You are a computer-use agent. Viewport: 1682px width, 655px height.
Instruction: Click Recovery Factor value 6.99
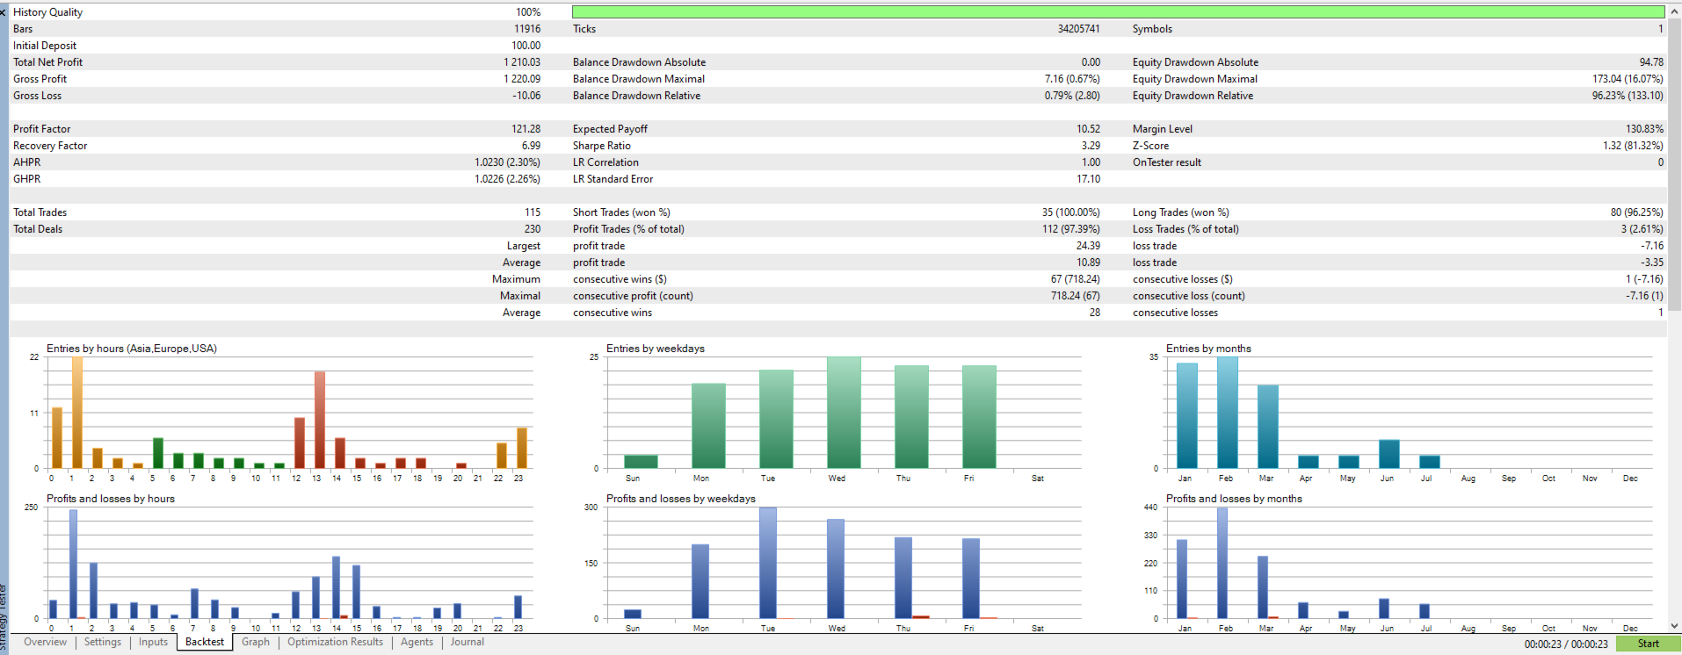[x=531, y=146]
